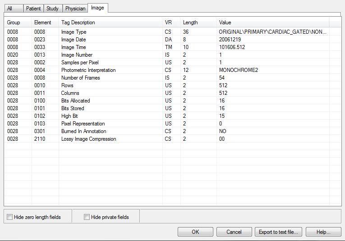Click the value 15
345x241 pixels.
click(222, 116)
